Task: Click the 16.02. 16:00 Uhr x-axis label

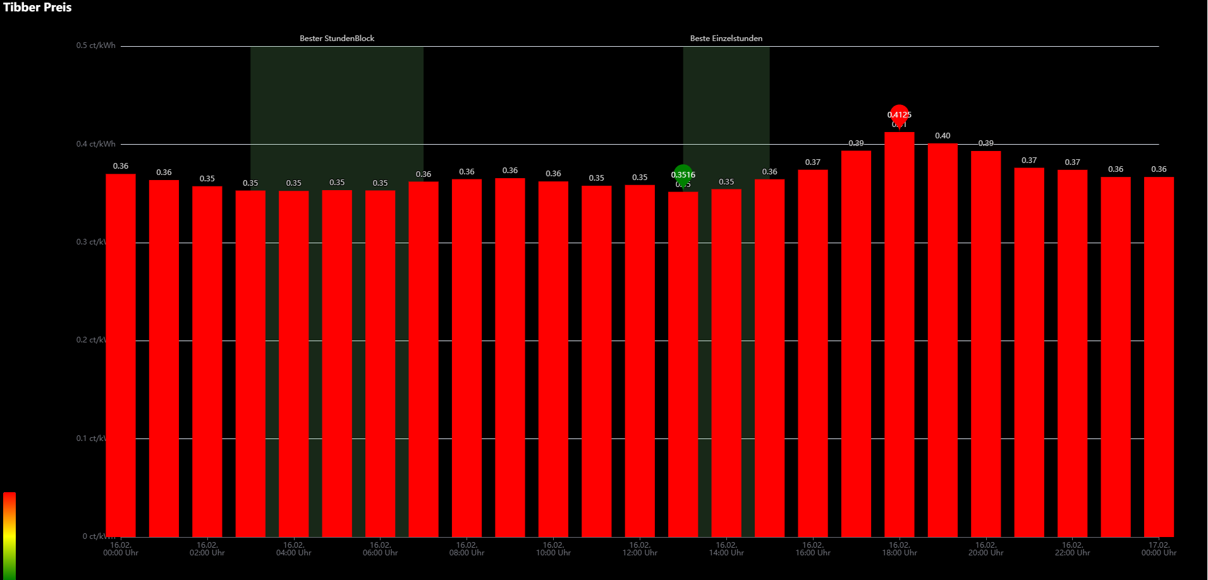Action: tap(813, 548)
